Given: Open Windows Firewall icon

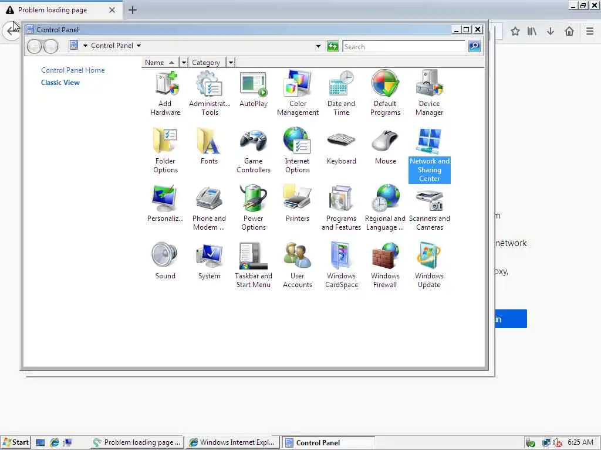Looking at the screenshot, I should coord(385,265).
